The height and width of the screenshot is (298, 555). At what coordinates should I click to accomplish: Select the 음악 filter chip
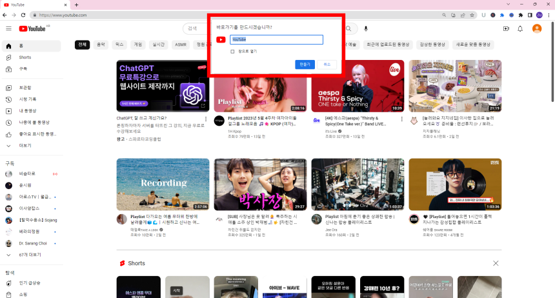(101, 45)
